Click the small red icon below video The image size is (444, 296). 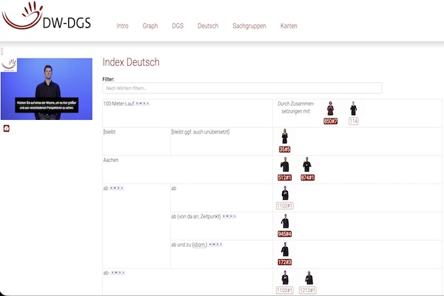[x=7, y=128]
